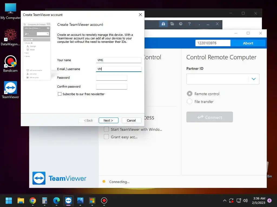Cancel the Create TeamViewer account dialog
Viewport: 277px width, 207px height.
point(131,120)
